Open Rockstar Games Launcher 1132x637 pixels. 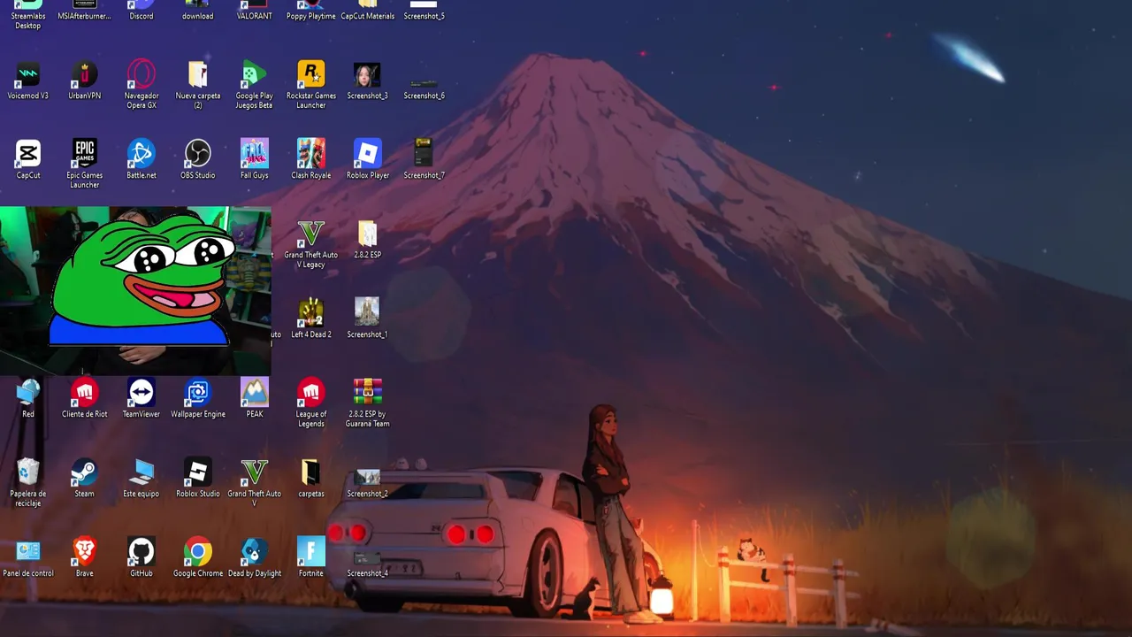tap(311, 84)
